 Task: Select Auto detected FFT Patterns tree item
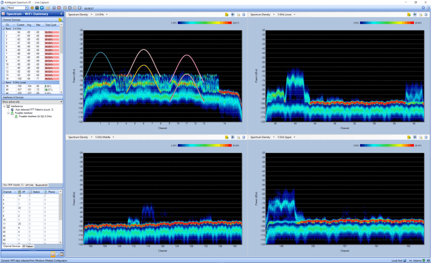pos(34,110)
